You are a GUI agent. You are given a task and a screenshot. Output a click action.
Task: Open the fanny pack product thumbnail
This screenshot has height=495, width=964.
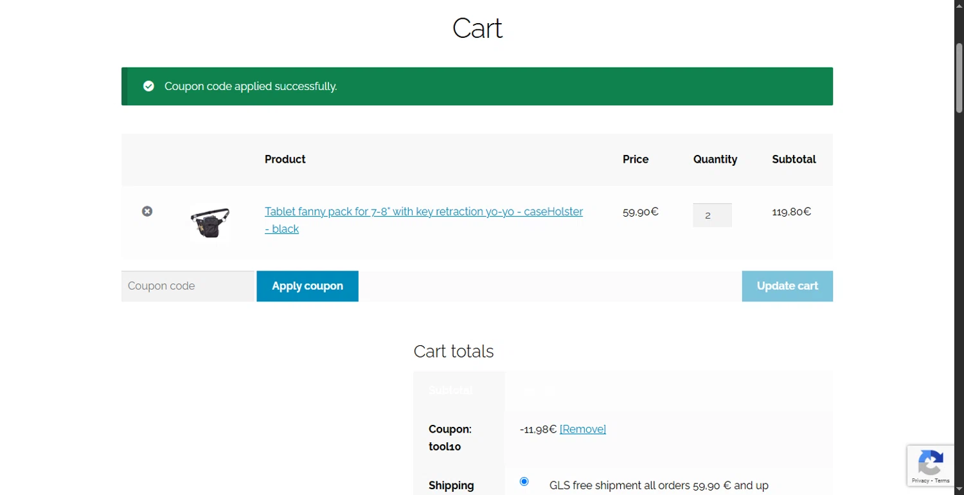click(210, 222)
